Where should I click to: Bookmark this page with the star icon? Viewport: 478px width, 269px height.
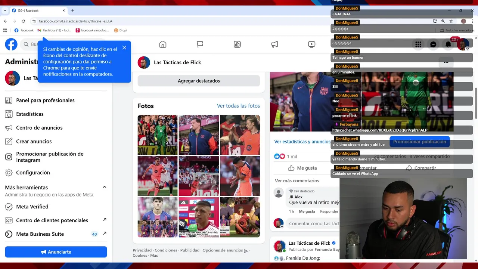[x=451, y=21]
